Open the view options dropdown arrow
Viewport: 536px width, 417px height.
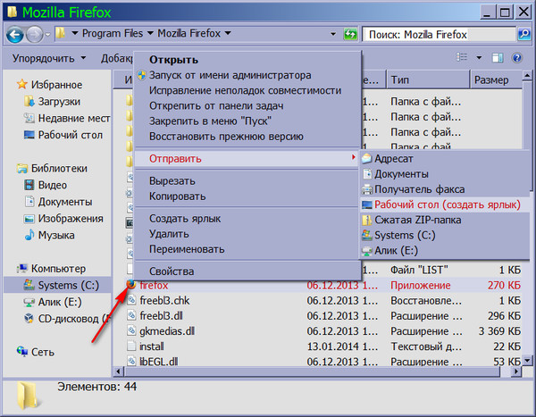point(479,58)
